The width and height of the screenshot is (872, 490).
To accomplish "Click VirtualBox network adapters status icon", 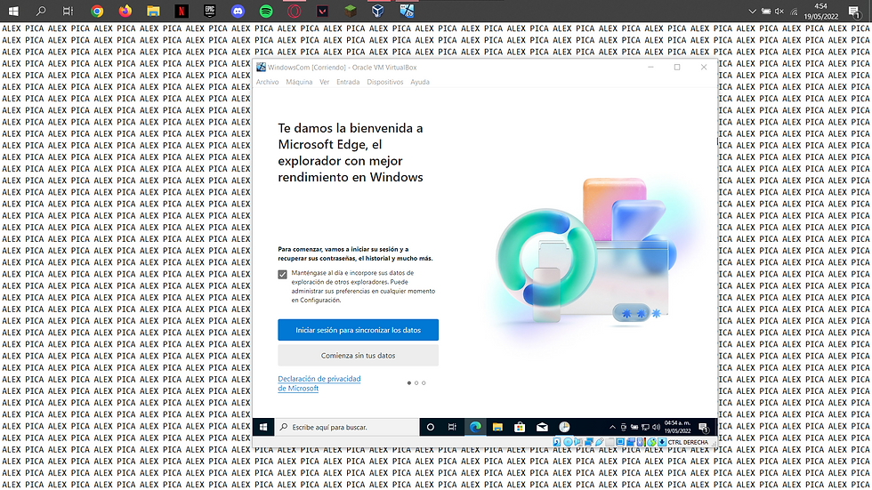I will (x=589, y=442).
